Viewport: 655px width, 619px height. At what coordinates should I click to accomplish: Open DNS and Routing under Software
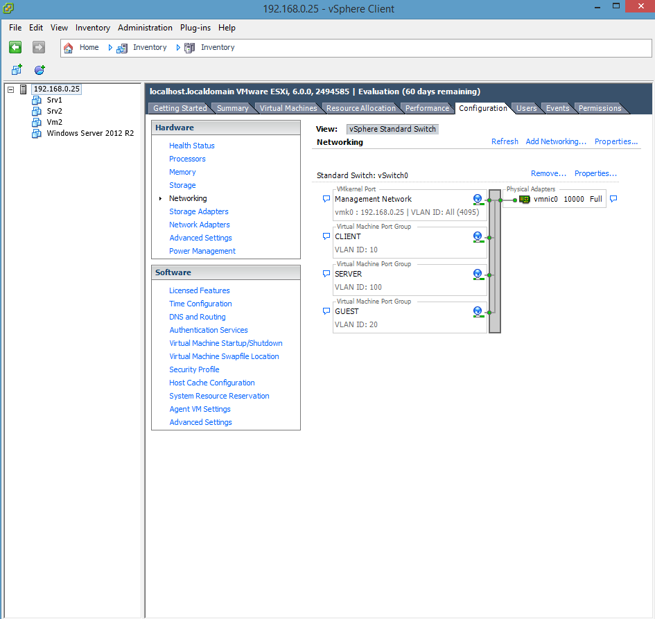point(197,317)
